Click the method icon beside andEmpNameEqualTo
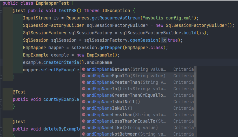The height and width of the screenshot is (137, 238). (84, 76)
